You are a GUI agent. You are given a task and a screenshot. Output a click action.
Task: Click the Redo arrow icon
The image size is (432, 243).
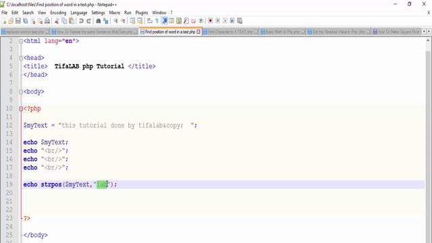tap(88, 21)
